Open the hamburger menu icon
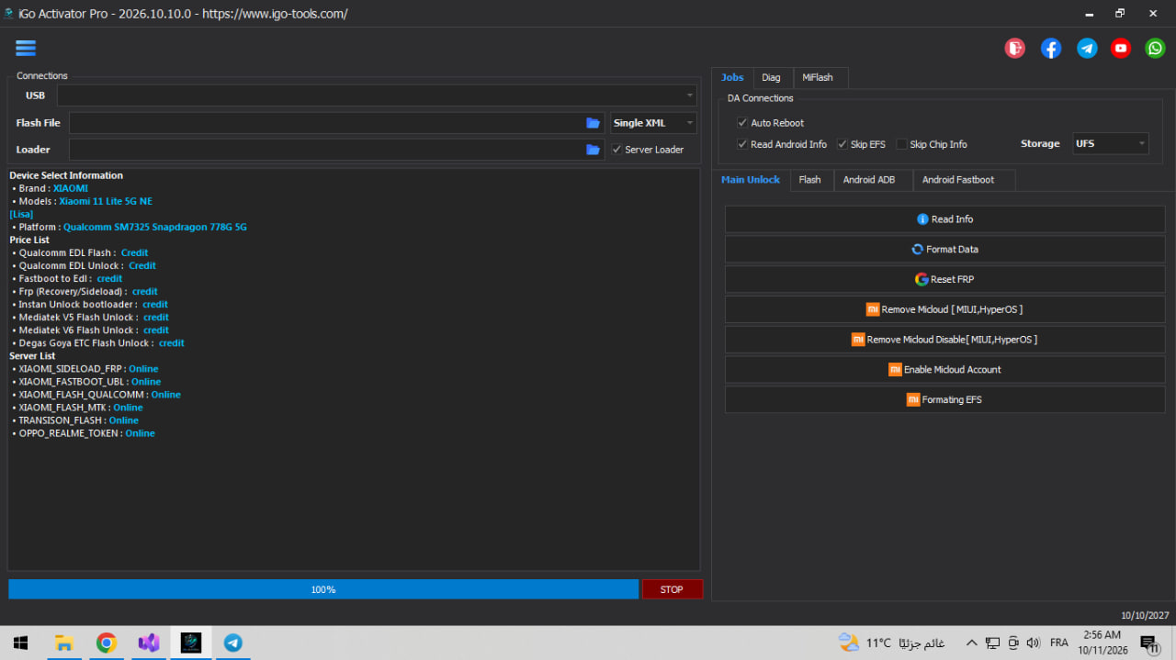 pos(26,48)
